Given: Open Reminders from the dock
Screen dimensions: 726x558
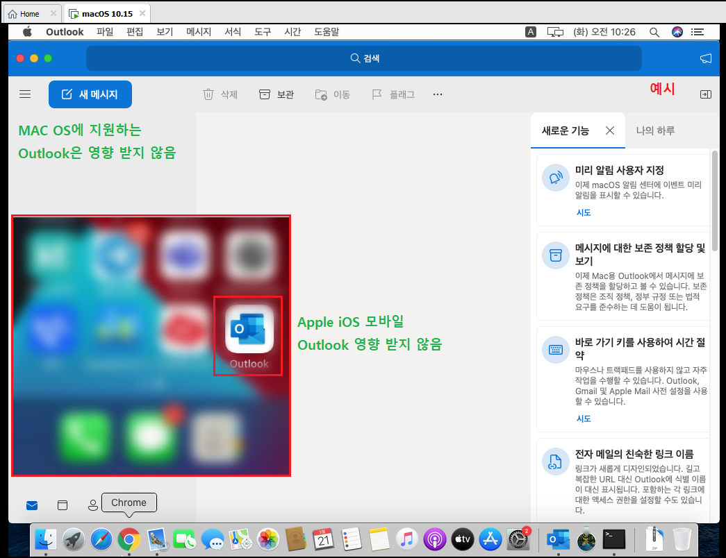Looking at the screenshot, I should coord(352,539).
